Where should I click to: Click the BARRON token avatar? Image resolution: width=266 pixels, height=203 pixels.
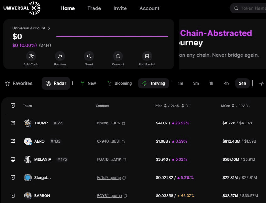coord(28,196)
